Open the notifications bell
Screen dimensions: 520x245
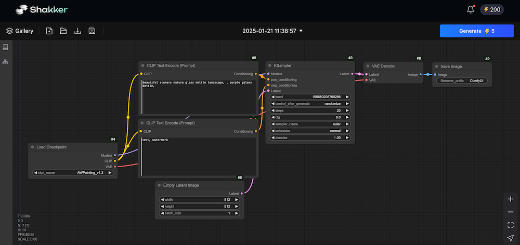coord(470,9)
